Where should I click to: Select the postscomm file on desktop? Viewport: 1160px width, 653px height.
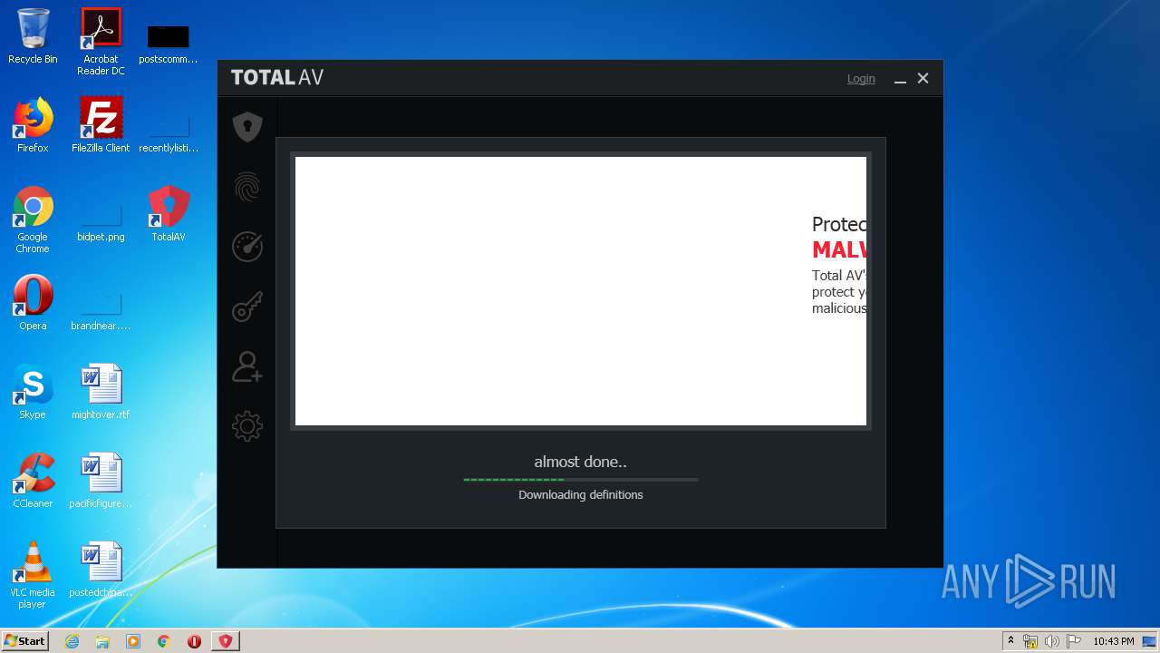[x=169, y=44]
